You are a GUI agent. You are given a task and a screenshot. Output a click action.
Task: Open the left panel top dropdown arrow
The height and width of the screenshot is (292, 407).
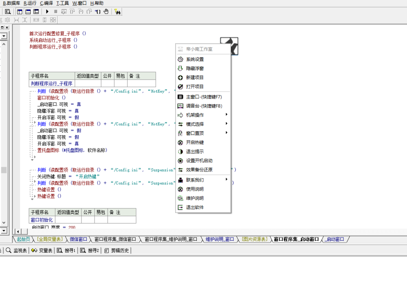pos(4,36)
